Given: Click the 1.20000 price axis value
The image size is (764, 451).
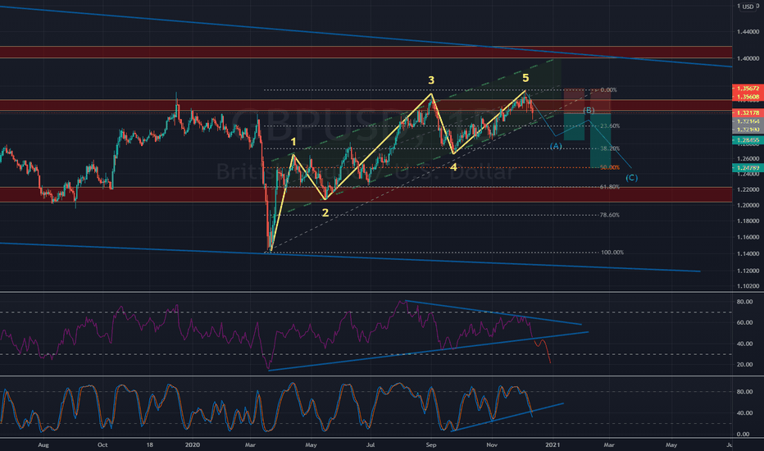Looking at the screenshot, I should coord(748,205).
